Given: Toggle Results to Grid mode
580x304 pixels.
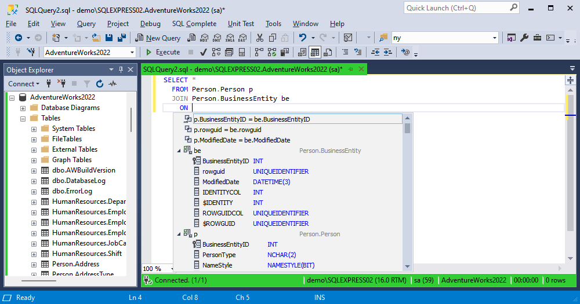Looking at the screenshot, I should pos(315,52).
